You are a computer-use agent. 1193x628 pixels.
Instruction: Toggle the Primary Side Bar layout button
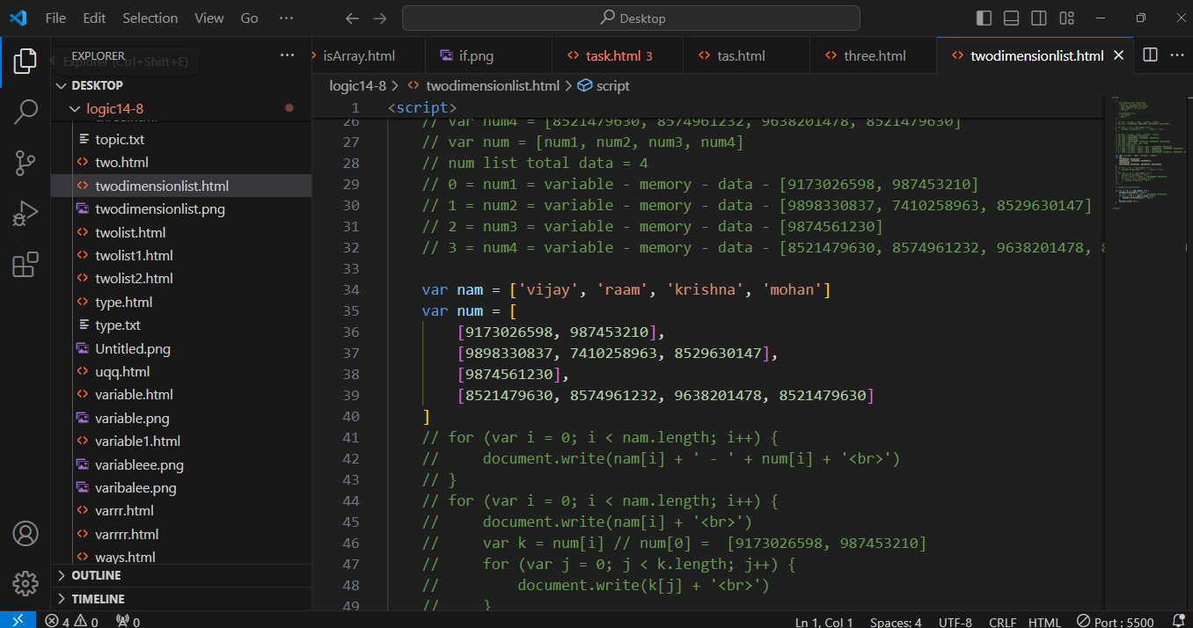(x=984, y=18)
